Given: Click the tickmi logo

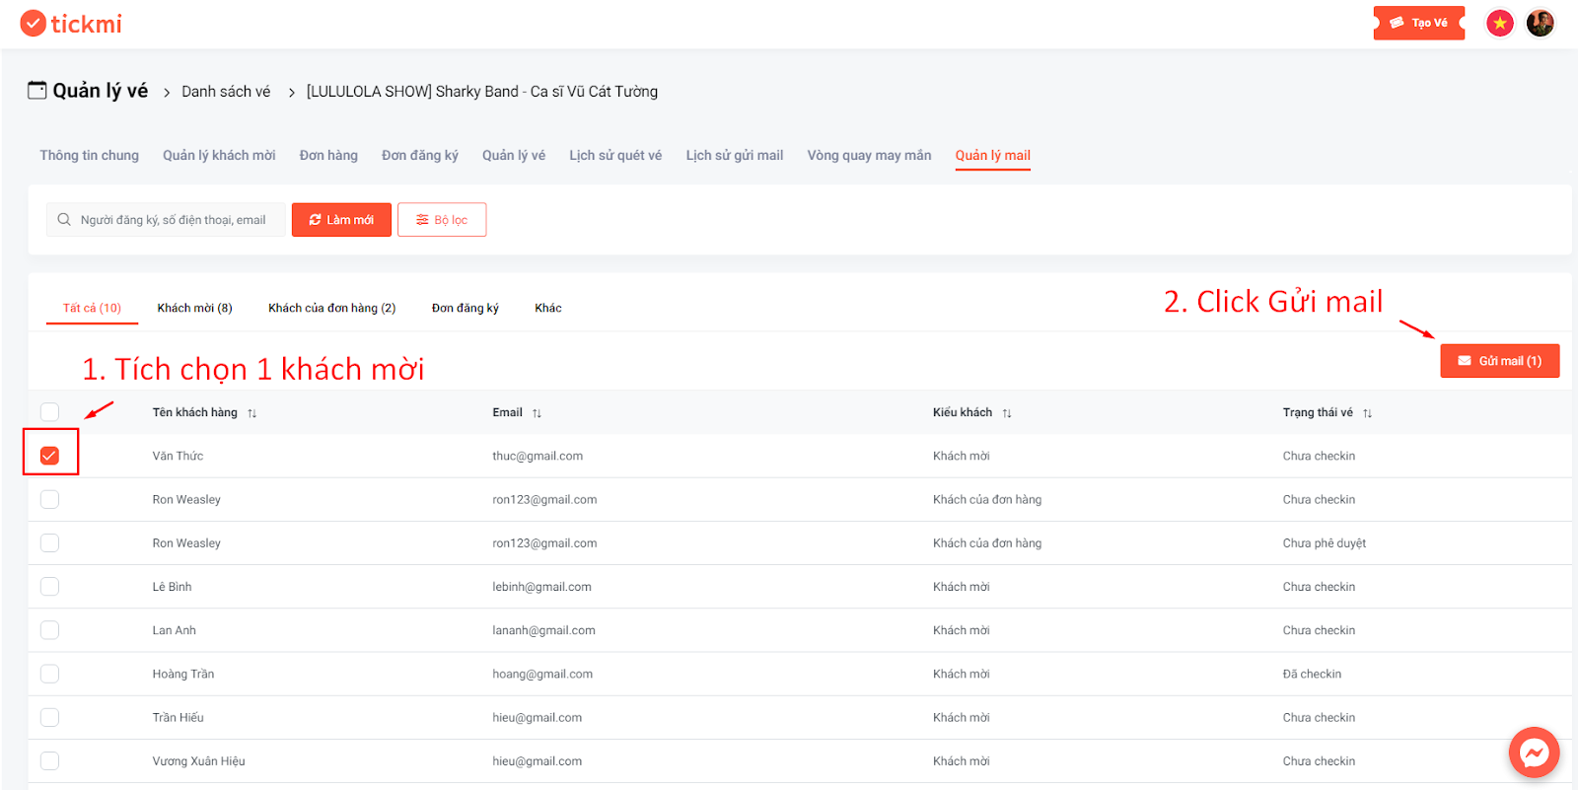Looking at the screenshot, I should click(71, 24).
